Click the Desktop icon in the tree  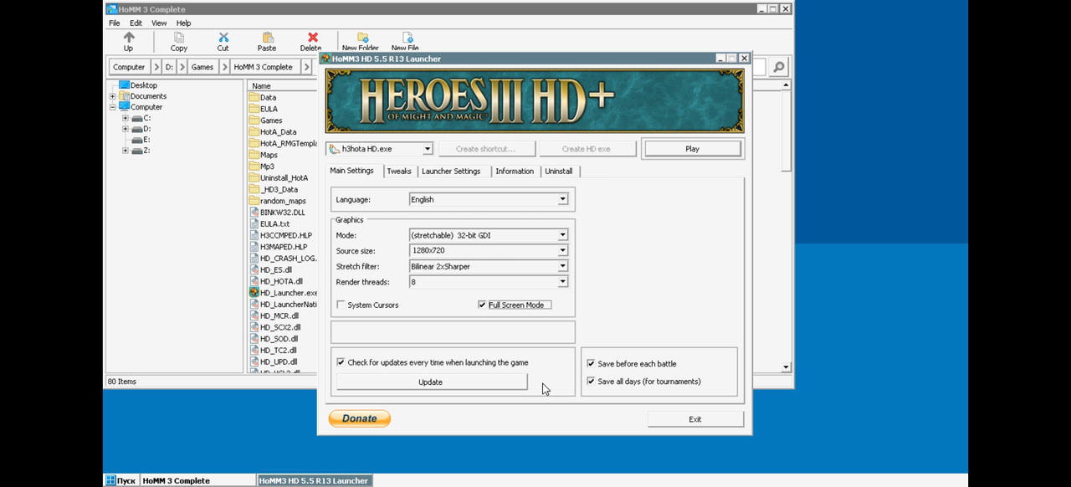pyautogui.click(x=125, y=85)
